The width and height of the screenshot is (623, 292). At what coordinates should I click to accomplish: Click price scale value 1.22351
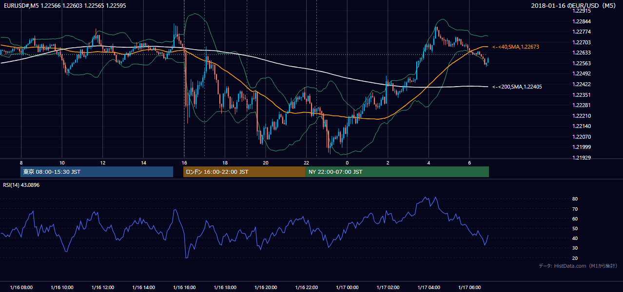pyautogui.click(x=583, y=95)
